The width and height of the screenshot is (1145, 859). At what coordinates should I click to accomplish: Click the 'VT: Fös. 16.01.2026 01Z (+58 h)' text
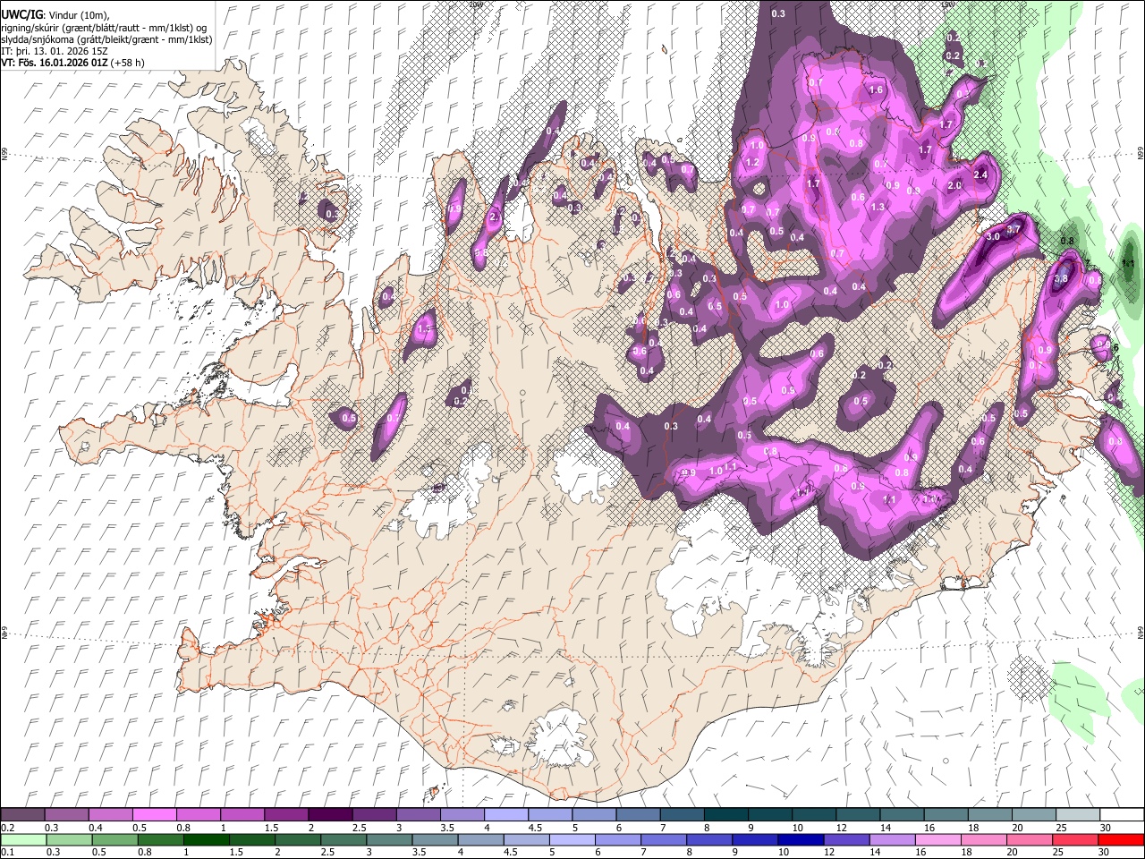coord(72,63)
